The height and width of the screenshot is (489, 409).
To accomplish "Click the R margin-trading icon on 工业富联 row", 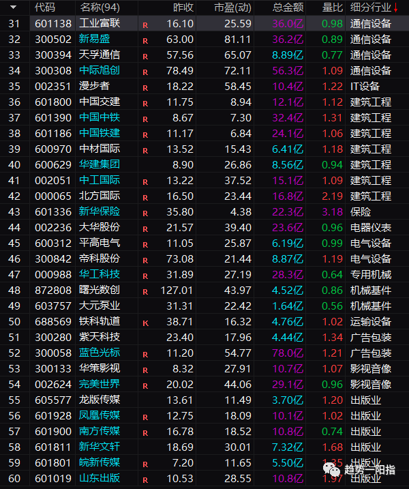I will 145,25.
